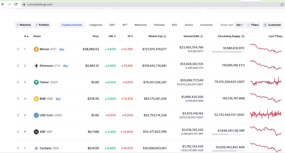The image size is (285, 153).
Task: Switch to the Polkadot tab
Action: pyautogui.click(x=159, y=25)
